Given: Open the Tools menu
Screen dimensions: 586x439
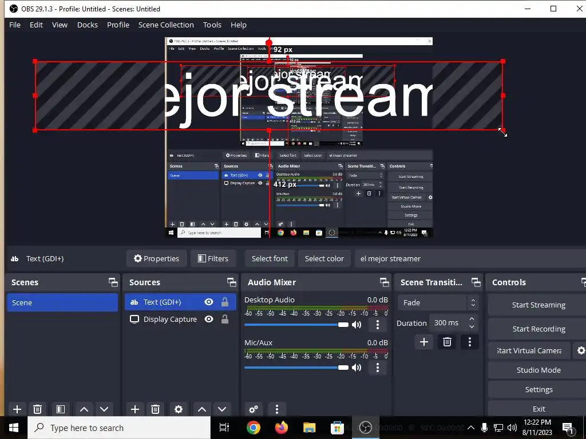Looking at the screenshot, I should click(212, 25).
